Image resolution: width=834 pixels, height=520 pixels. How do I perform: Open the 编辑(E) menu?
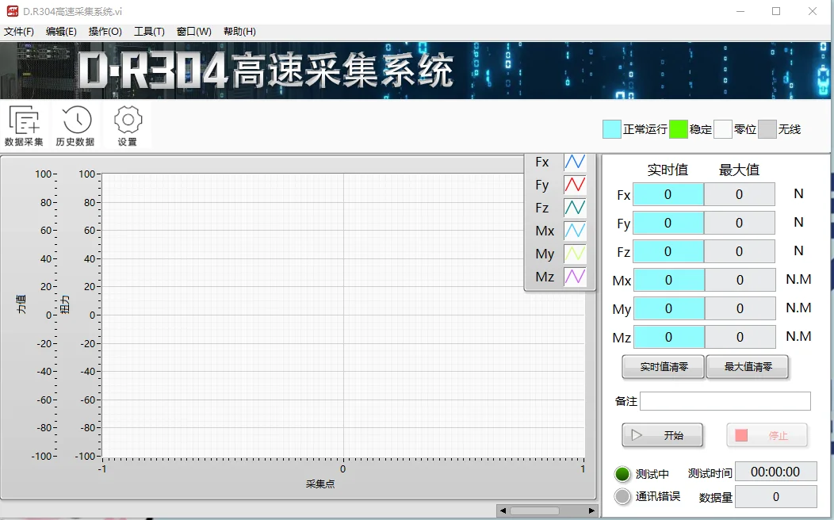[x=61, y=32]
